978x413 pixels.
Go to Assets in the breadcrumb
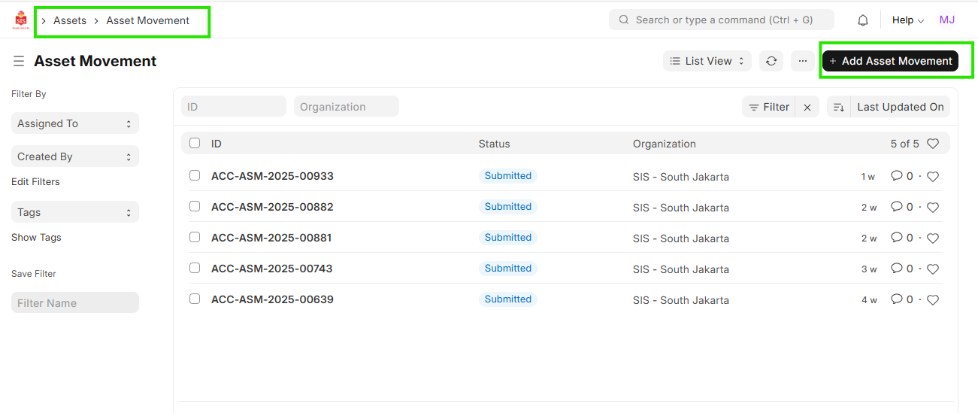coord(70,20)
